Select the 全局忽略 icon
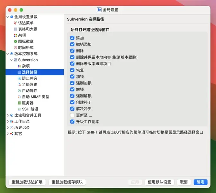 tap(19, 84)
